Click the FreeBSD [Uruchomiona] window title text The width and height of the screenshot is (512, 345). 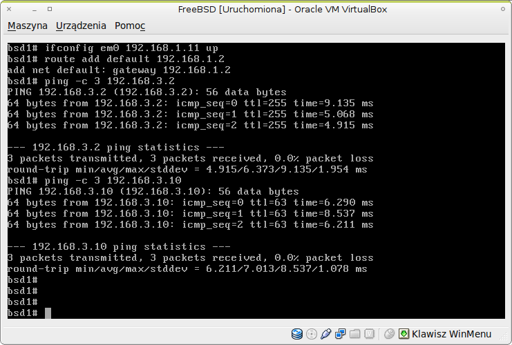[x=282, y=9]
